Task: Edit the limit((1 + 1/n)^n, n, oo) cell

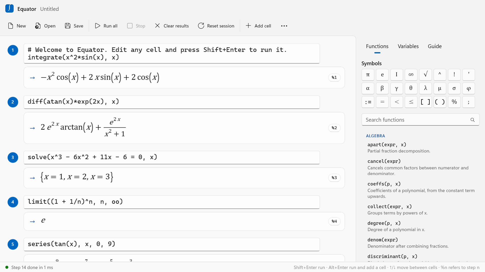Action: (172, 202)
